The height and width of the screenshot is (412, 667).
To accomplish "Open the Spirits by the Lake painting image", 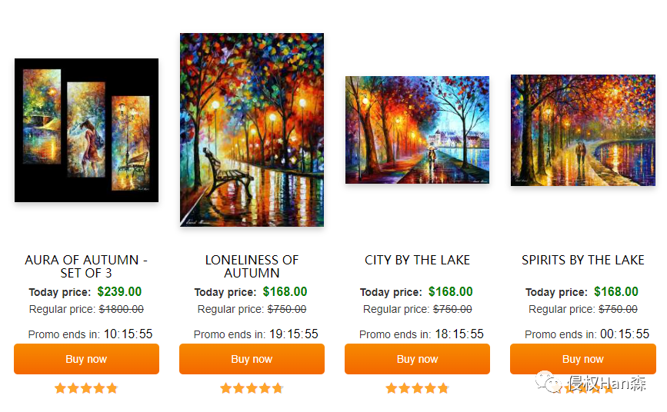I will (583, 130).
